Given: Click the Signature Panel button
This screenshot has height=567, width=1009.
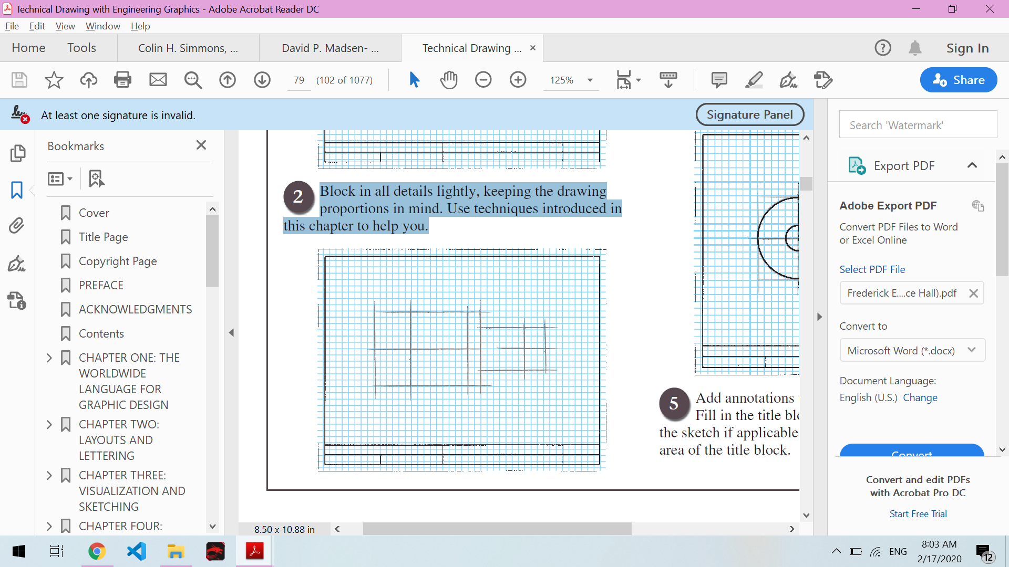Looking at the screenshot, I should point(749,114).
